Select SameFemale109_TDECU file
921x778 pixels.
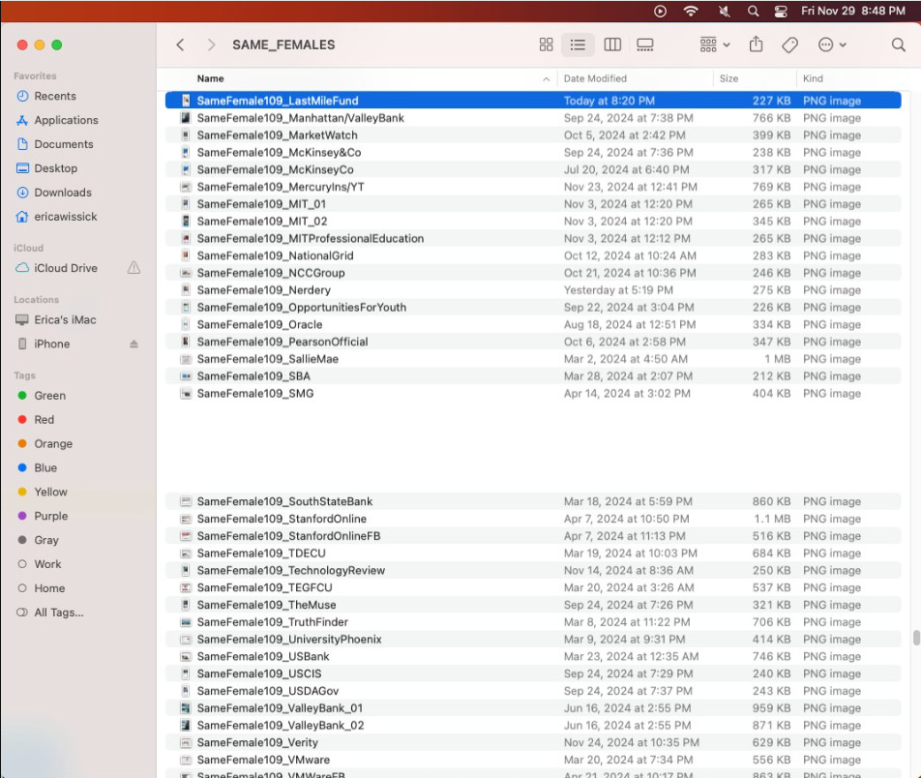[x=533, y=553]
